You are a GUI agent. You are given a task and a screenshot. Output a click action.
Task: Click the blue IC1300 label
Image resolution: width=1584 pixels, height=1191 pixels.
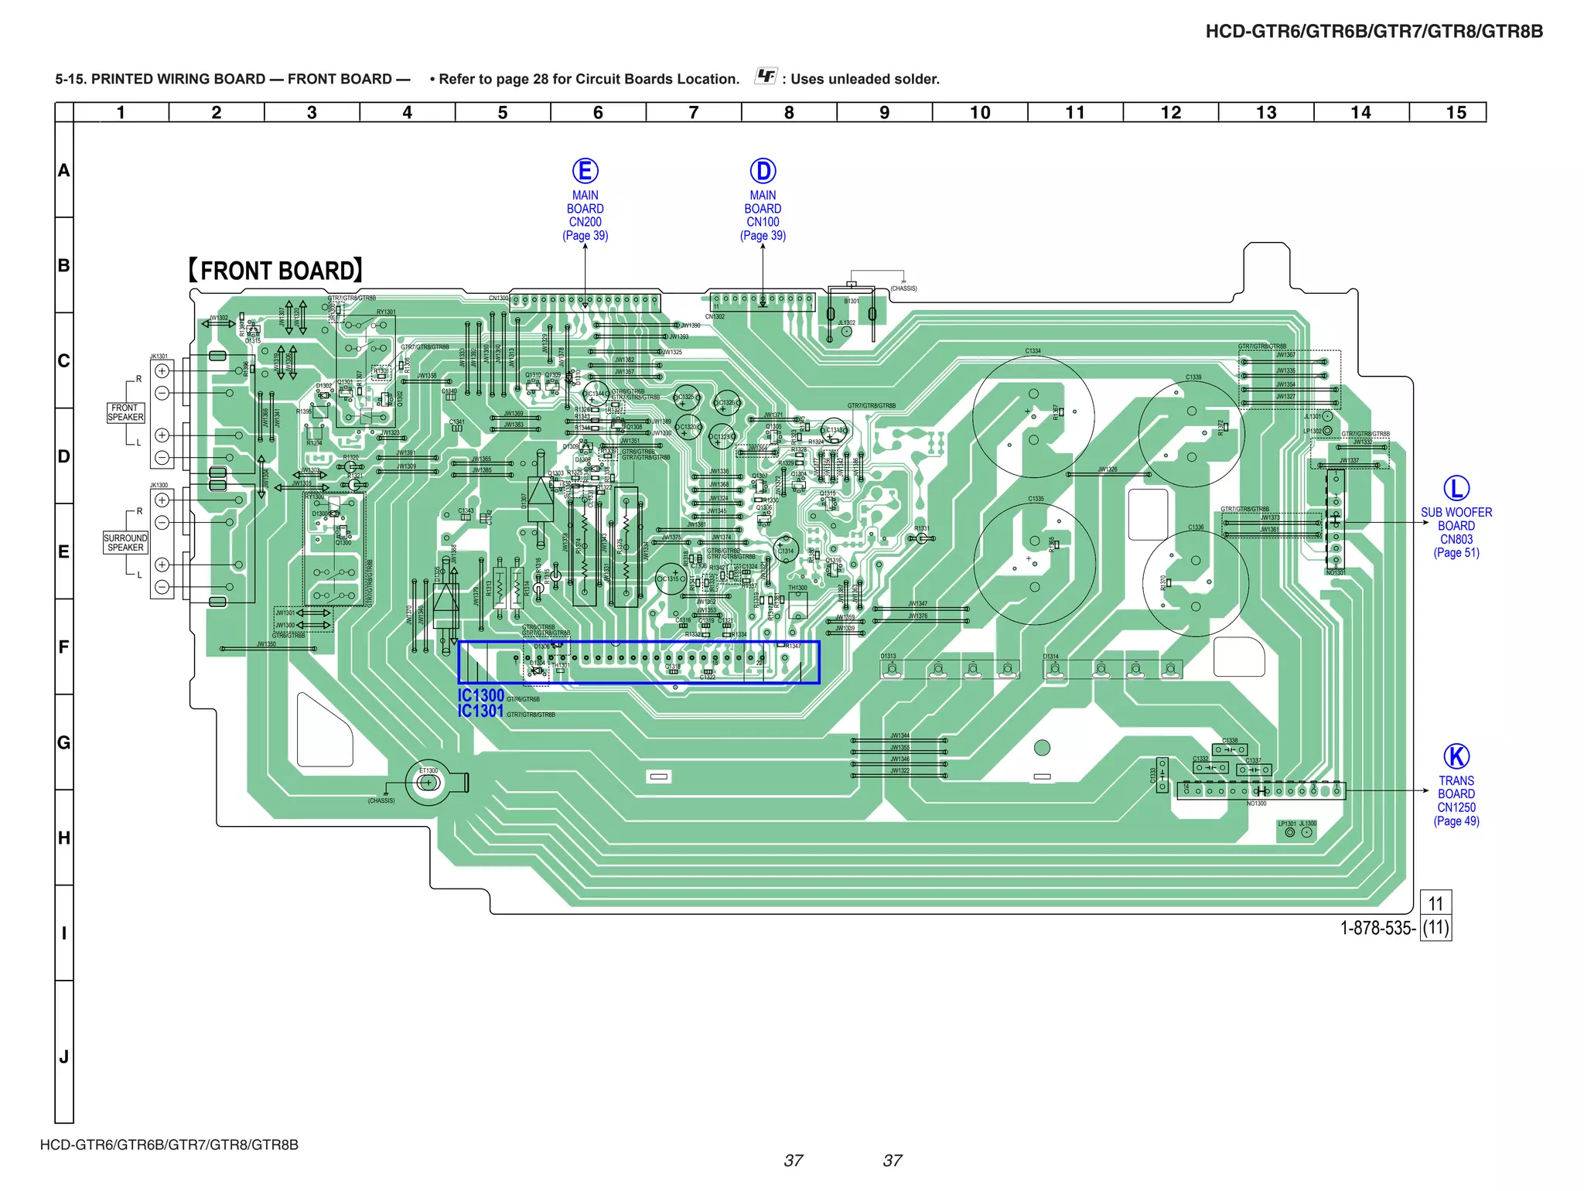click(x=480, y=695)
